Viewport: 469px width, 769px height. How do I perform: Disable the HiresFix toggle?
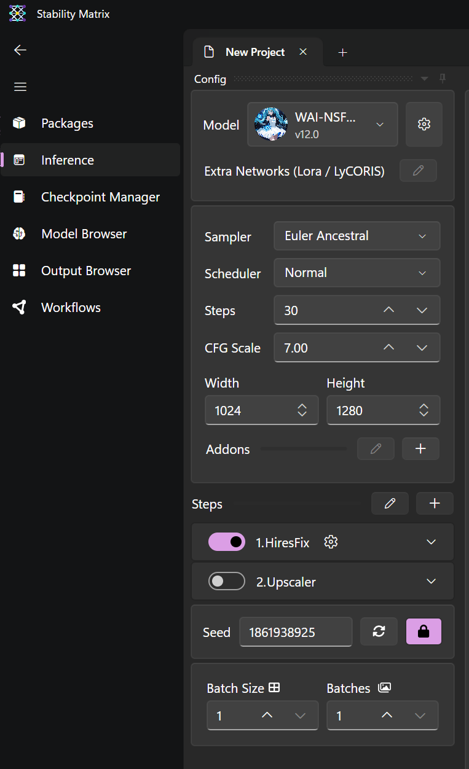coord(227,542)
